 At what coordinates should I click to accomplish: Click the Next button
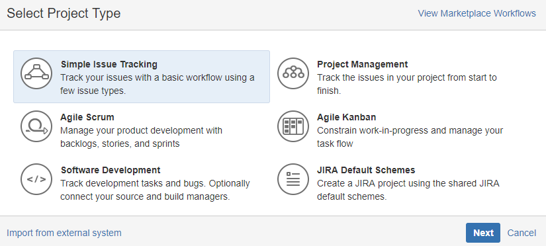pyautogui.click(x=483, y=233)
